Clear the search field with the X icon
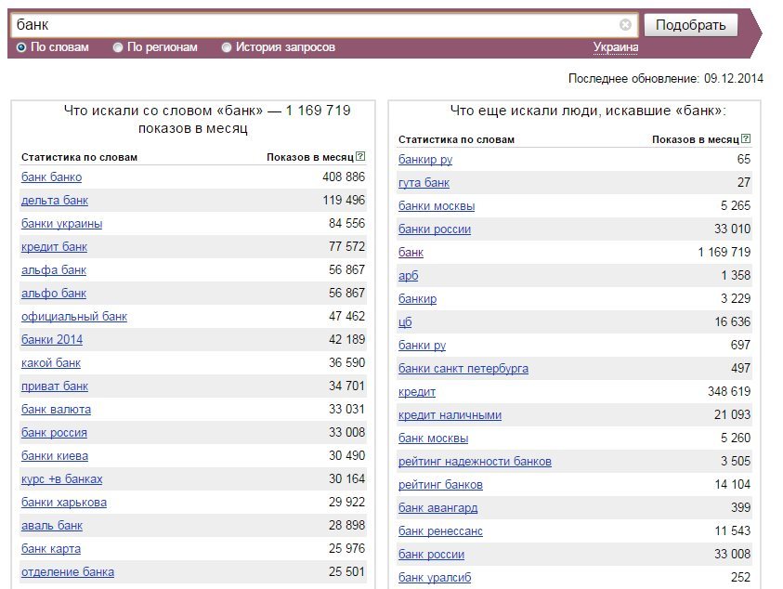 click(x=625, y=24)
